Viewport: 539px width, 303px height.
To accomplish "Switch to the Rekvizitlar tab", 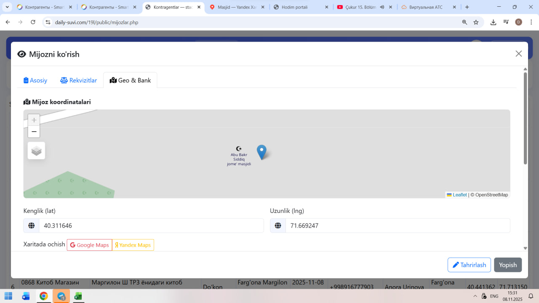I will (x=79, y=80).
